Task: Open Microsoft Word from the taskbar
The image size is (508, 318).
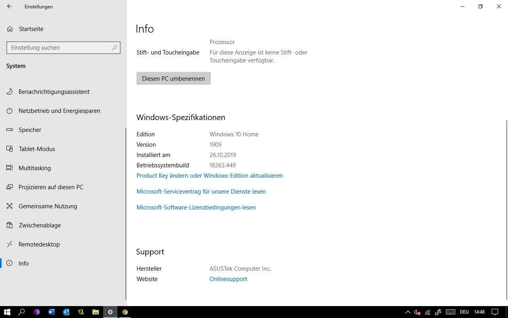Action: (x=52, y=312)
